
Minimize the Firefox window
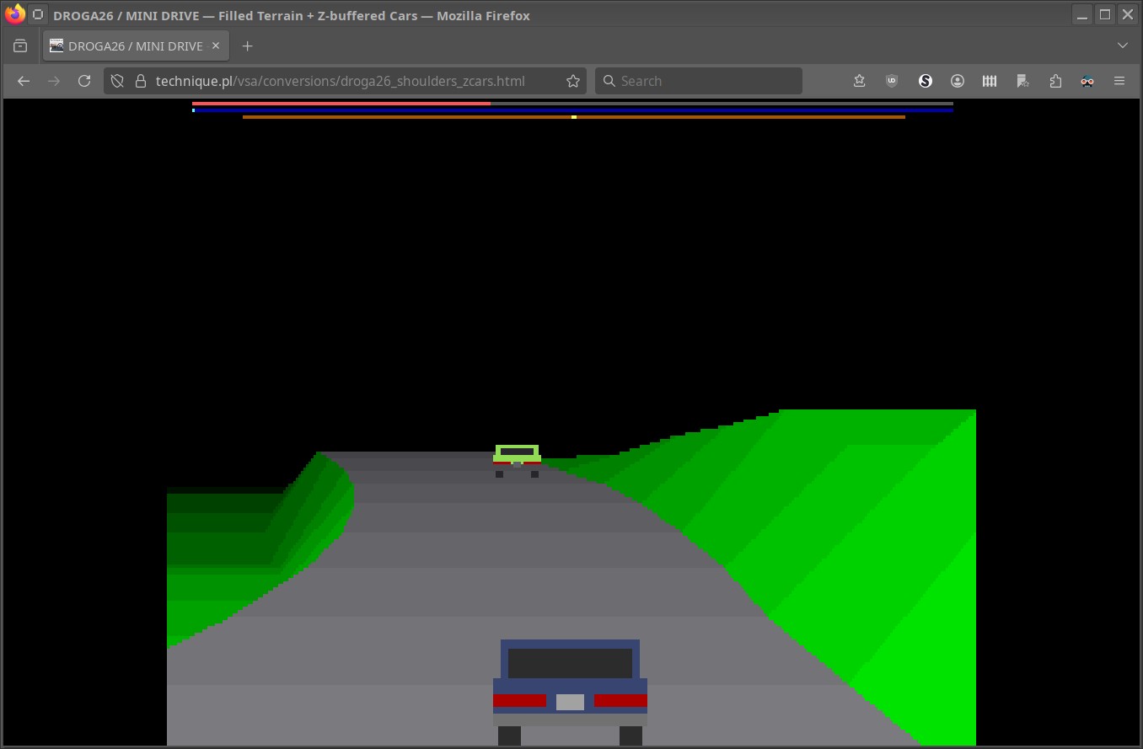pyautogui.click(x=1082, y=14)
